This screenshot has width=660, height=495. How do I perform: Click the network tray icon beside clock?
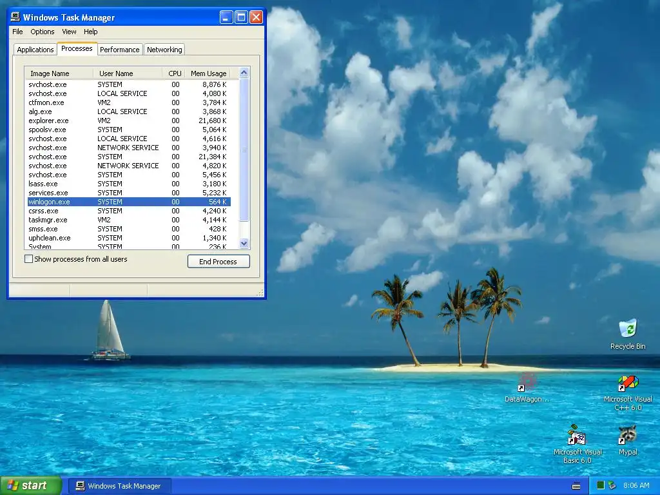tap(612, 485)
